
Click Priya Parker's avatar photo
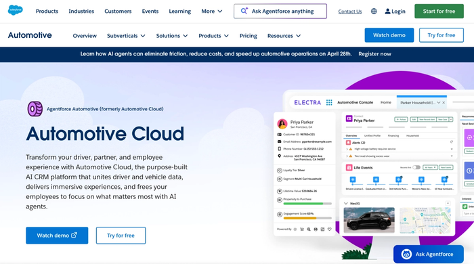tap(282, 124)
